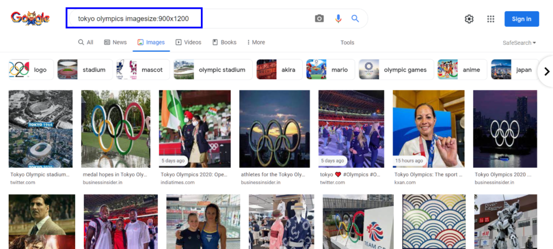
Task: Click the Google doodle logo
Action: (x=30, y=18)
